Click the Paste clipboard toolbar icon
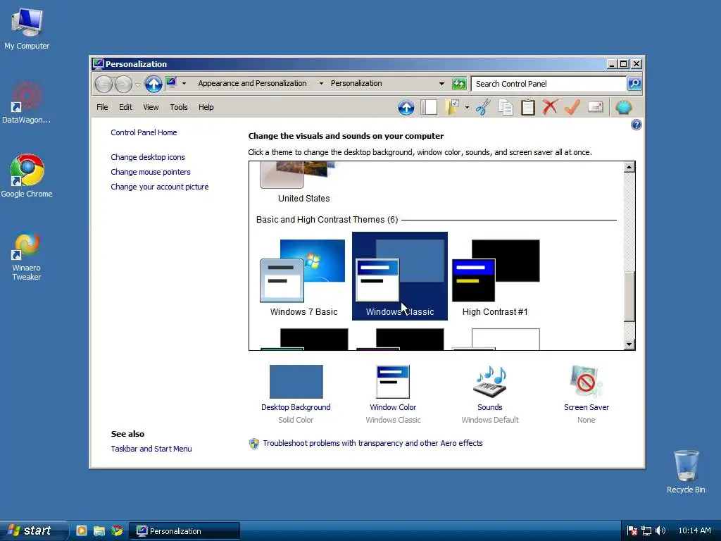 pos(528,107)
